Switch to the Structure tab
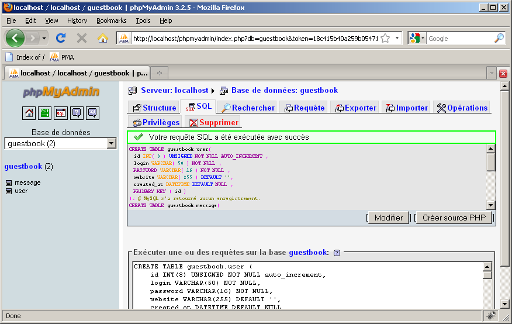The width and height of the screenshot is (512, 324). 154,108
